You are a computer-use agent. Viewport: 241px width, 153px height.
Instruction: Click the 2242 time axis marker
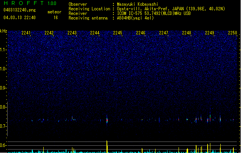pos(49,33)
